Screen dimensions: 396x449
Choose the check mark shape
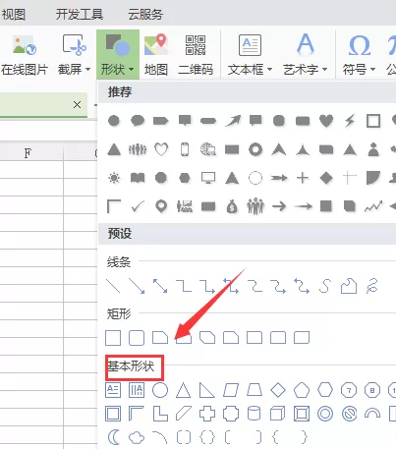(x=138, y=206)
